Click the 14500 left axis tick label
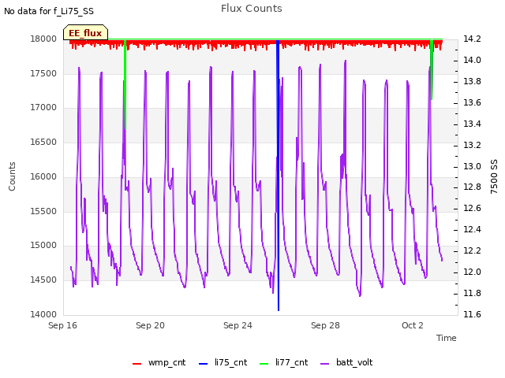 43,280
